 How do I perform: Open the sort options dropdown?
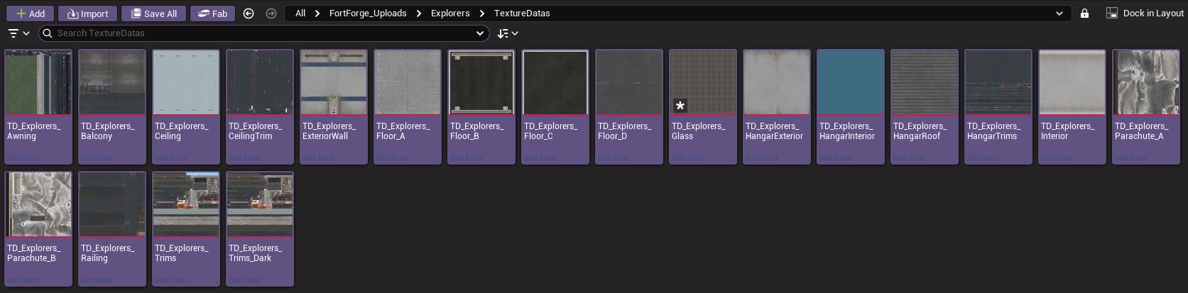click(x=508, y=33)
